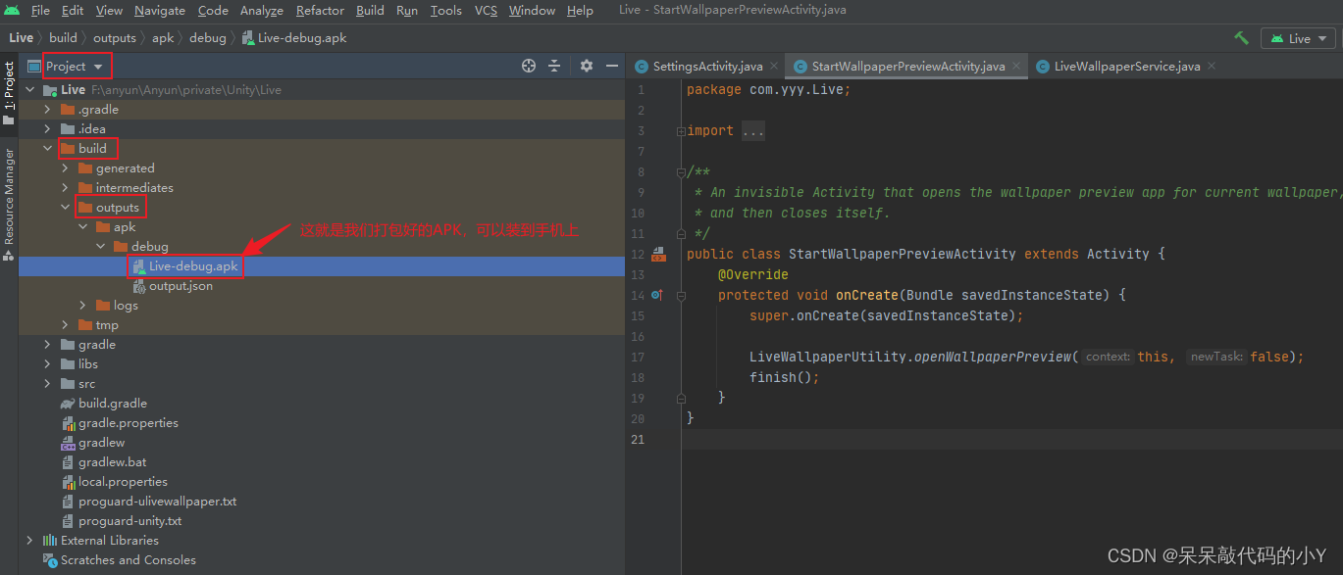1343x575 pixels.
Task: Click class gutter icon on line 12
Action: pyautogui.click(x=658, y=255)
